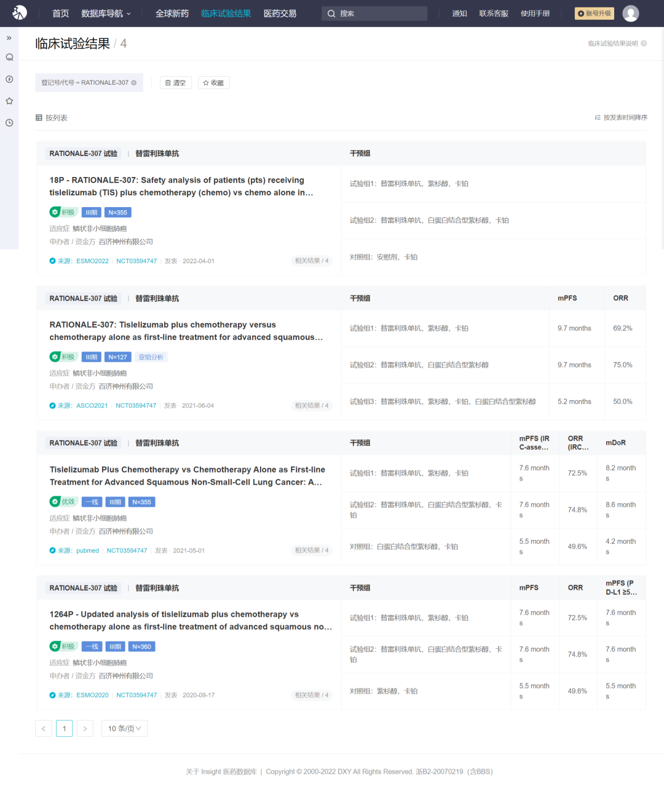Click the Insight logo icon
The height and width of the screenshot is (789, 664).
point(20,12)
